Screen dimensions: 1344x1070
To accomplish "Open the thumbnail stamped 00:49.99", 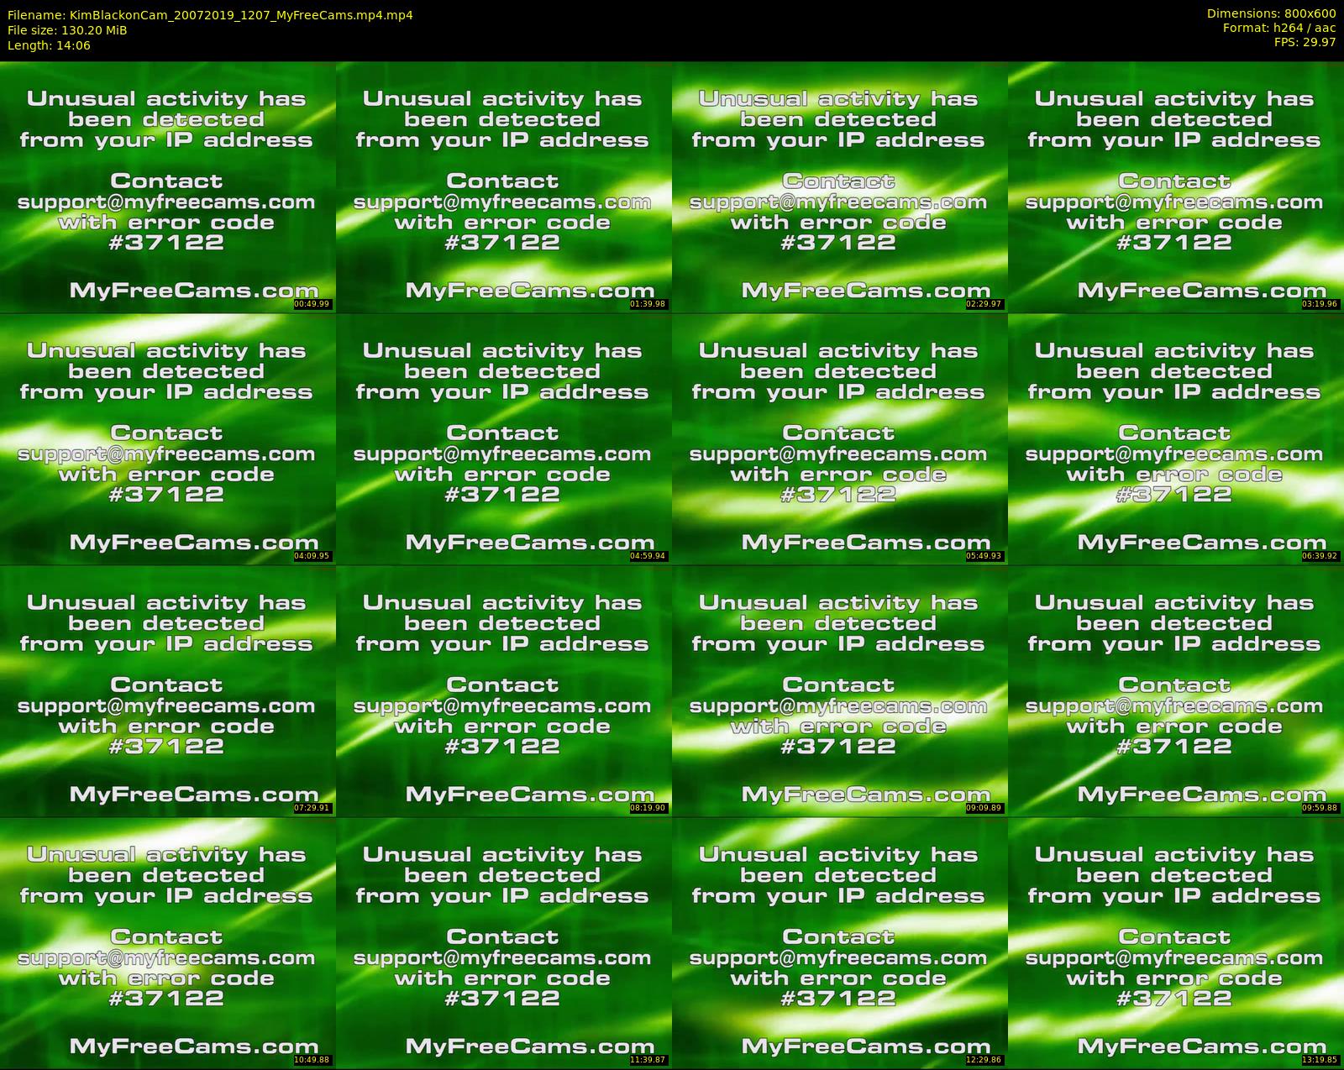I will [167, 186].
